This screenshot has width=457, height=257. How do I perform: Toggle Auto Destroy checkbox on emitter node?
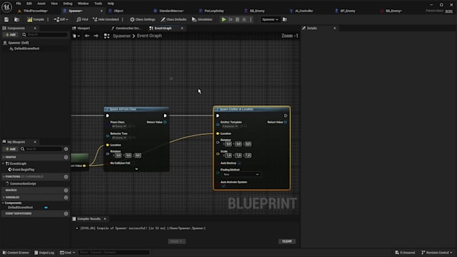[239, 163]
